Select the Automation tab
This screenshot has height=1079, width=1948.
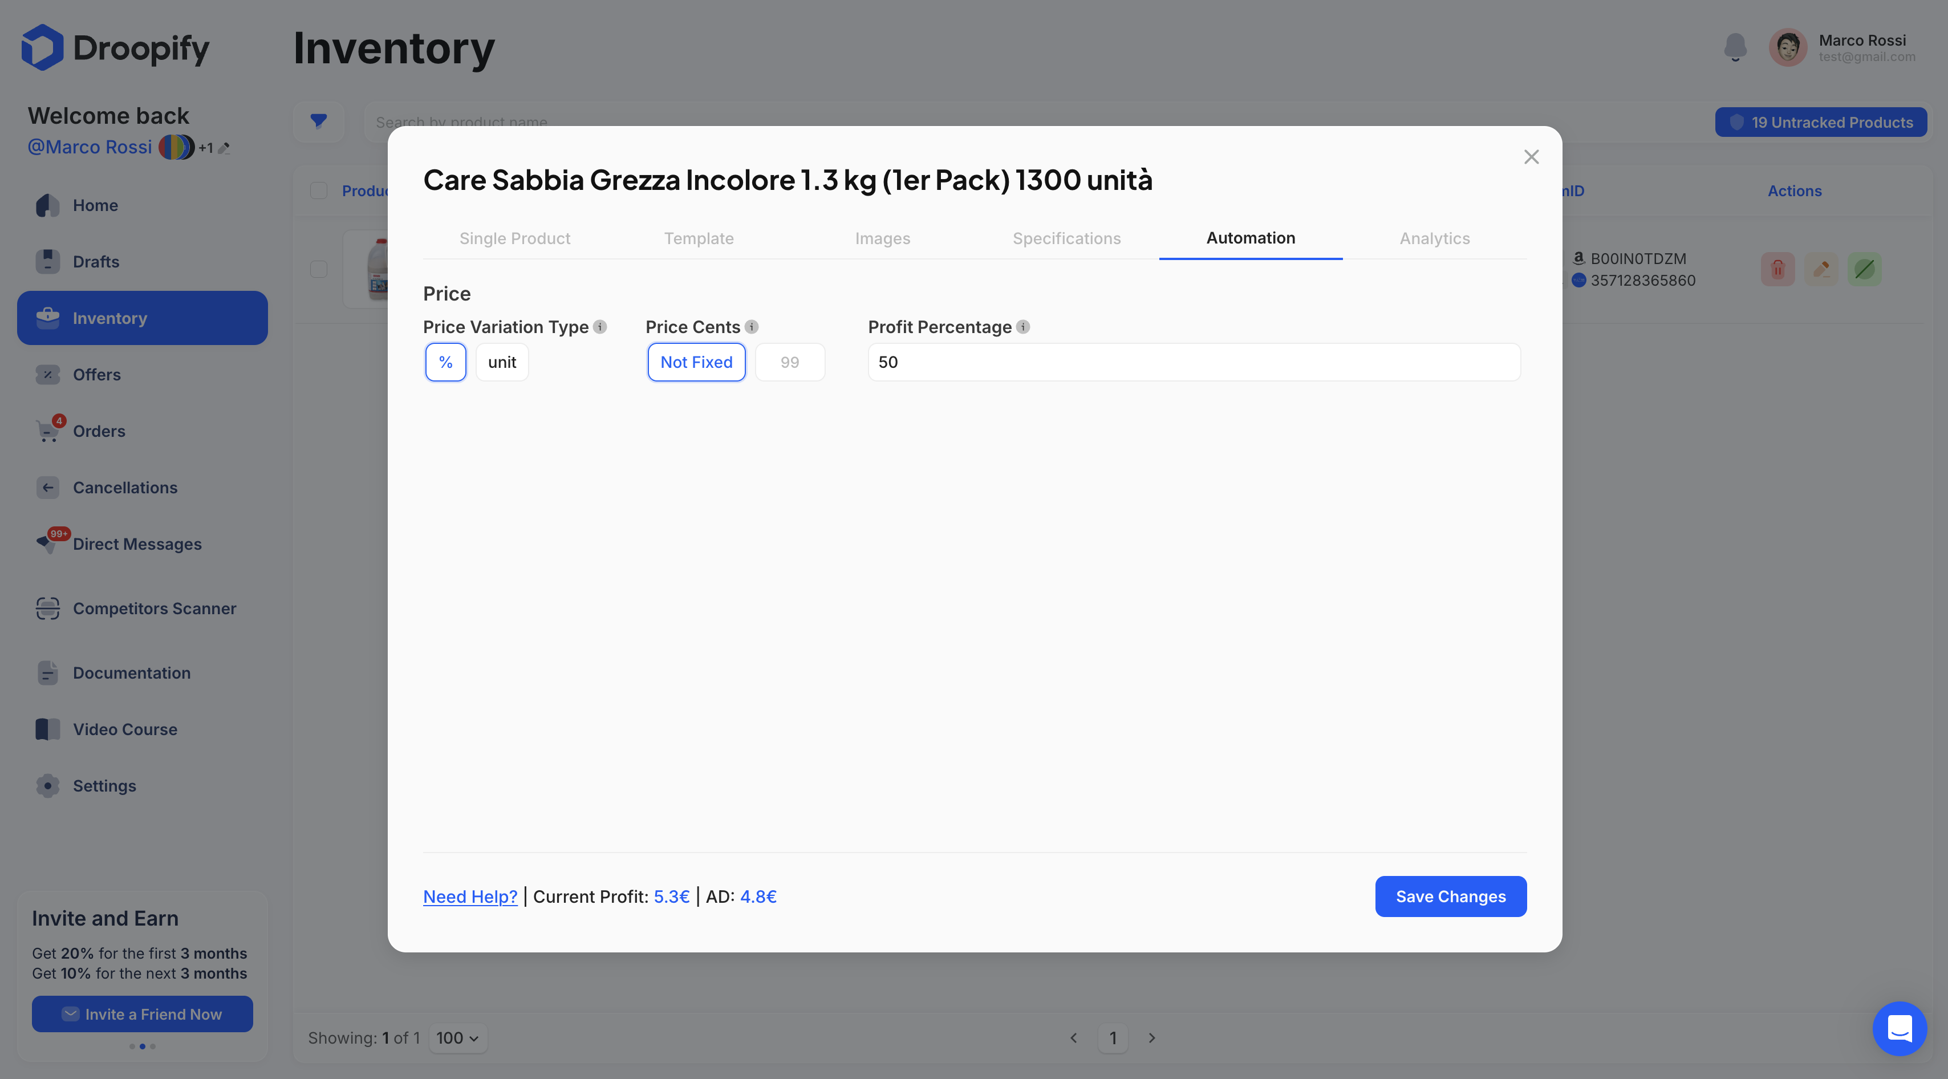pyautogui.click(x=1251, y=238)
